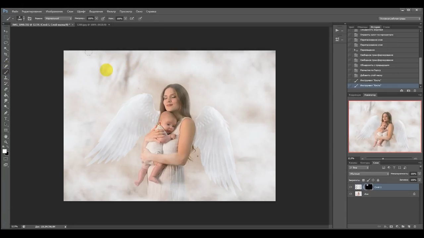The width and height of the screenshot is (424, 238).
Task: Toggle airbrush mode in options bar
Action: [132, 19]
